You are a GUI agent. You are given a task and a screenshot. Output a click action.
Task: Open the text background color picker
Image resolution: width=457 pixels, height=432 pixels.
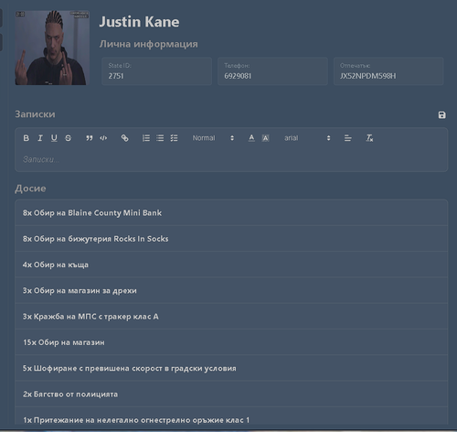(x=265, y=138)
